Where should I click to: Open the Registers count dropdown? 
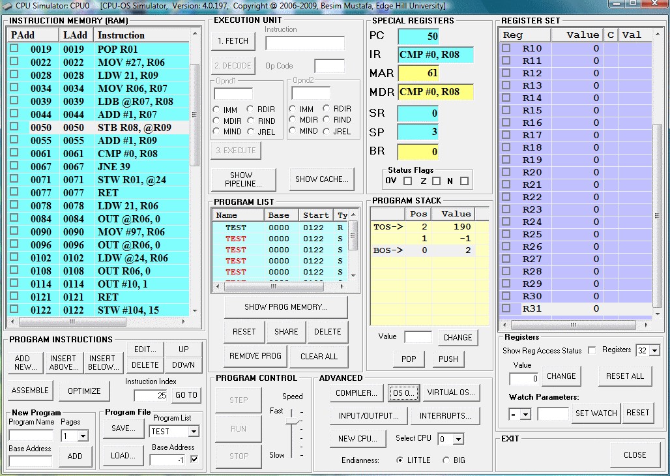coord(654,351)
